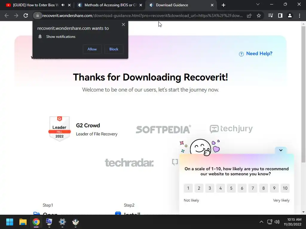The image size is (306, 229).
Task: Rate 4 on the survey
Action: tap(221, 188)
